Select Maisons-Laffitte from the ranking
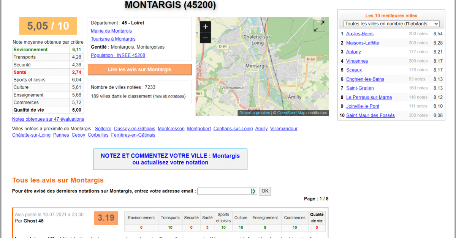Screen dimensions: 456x238 363,43
